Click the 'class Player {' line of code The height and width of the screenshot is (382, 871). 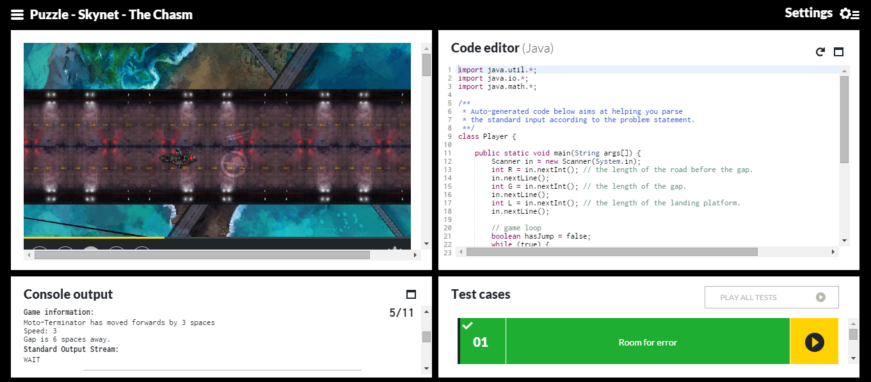point(487,136)
